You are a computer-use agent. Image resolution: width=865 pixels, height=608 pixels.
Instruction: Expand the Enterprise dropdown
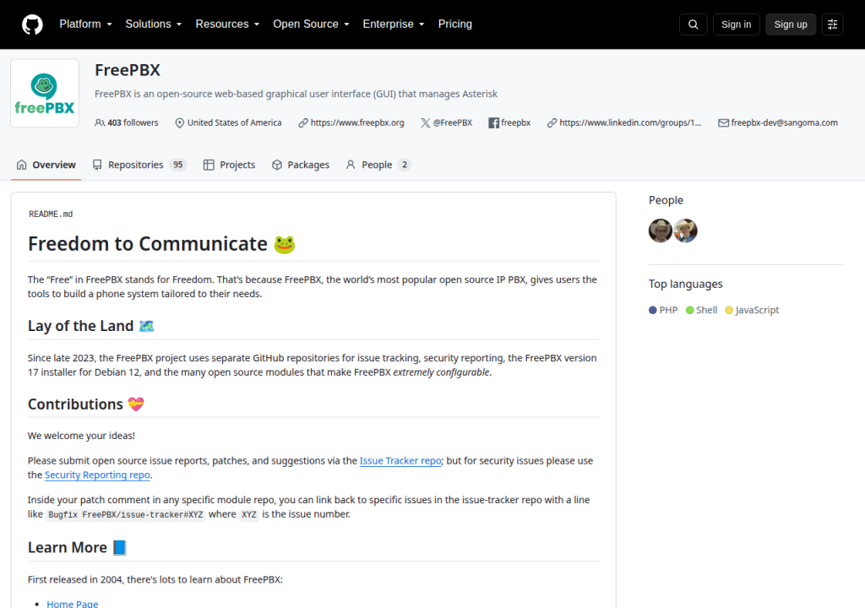394,24
